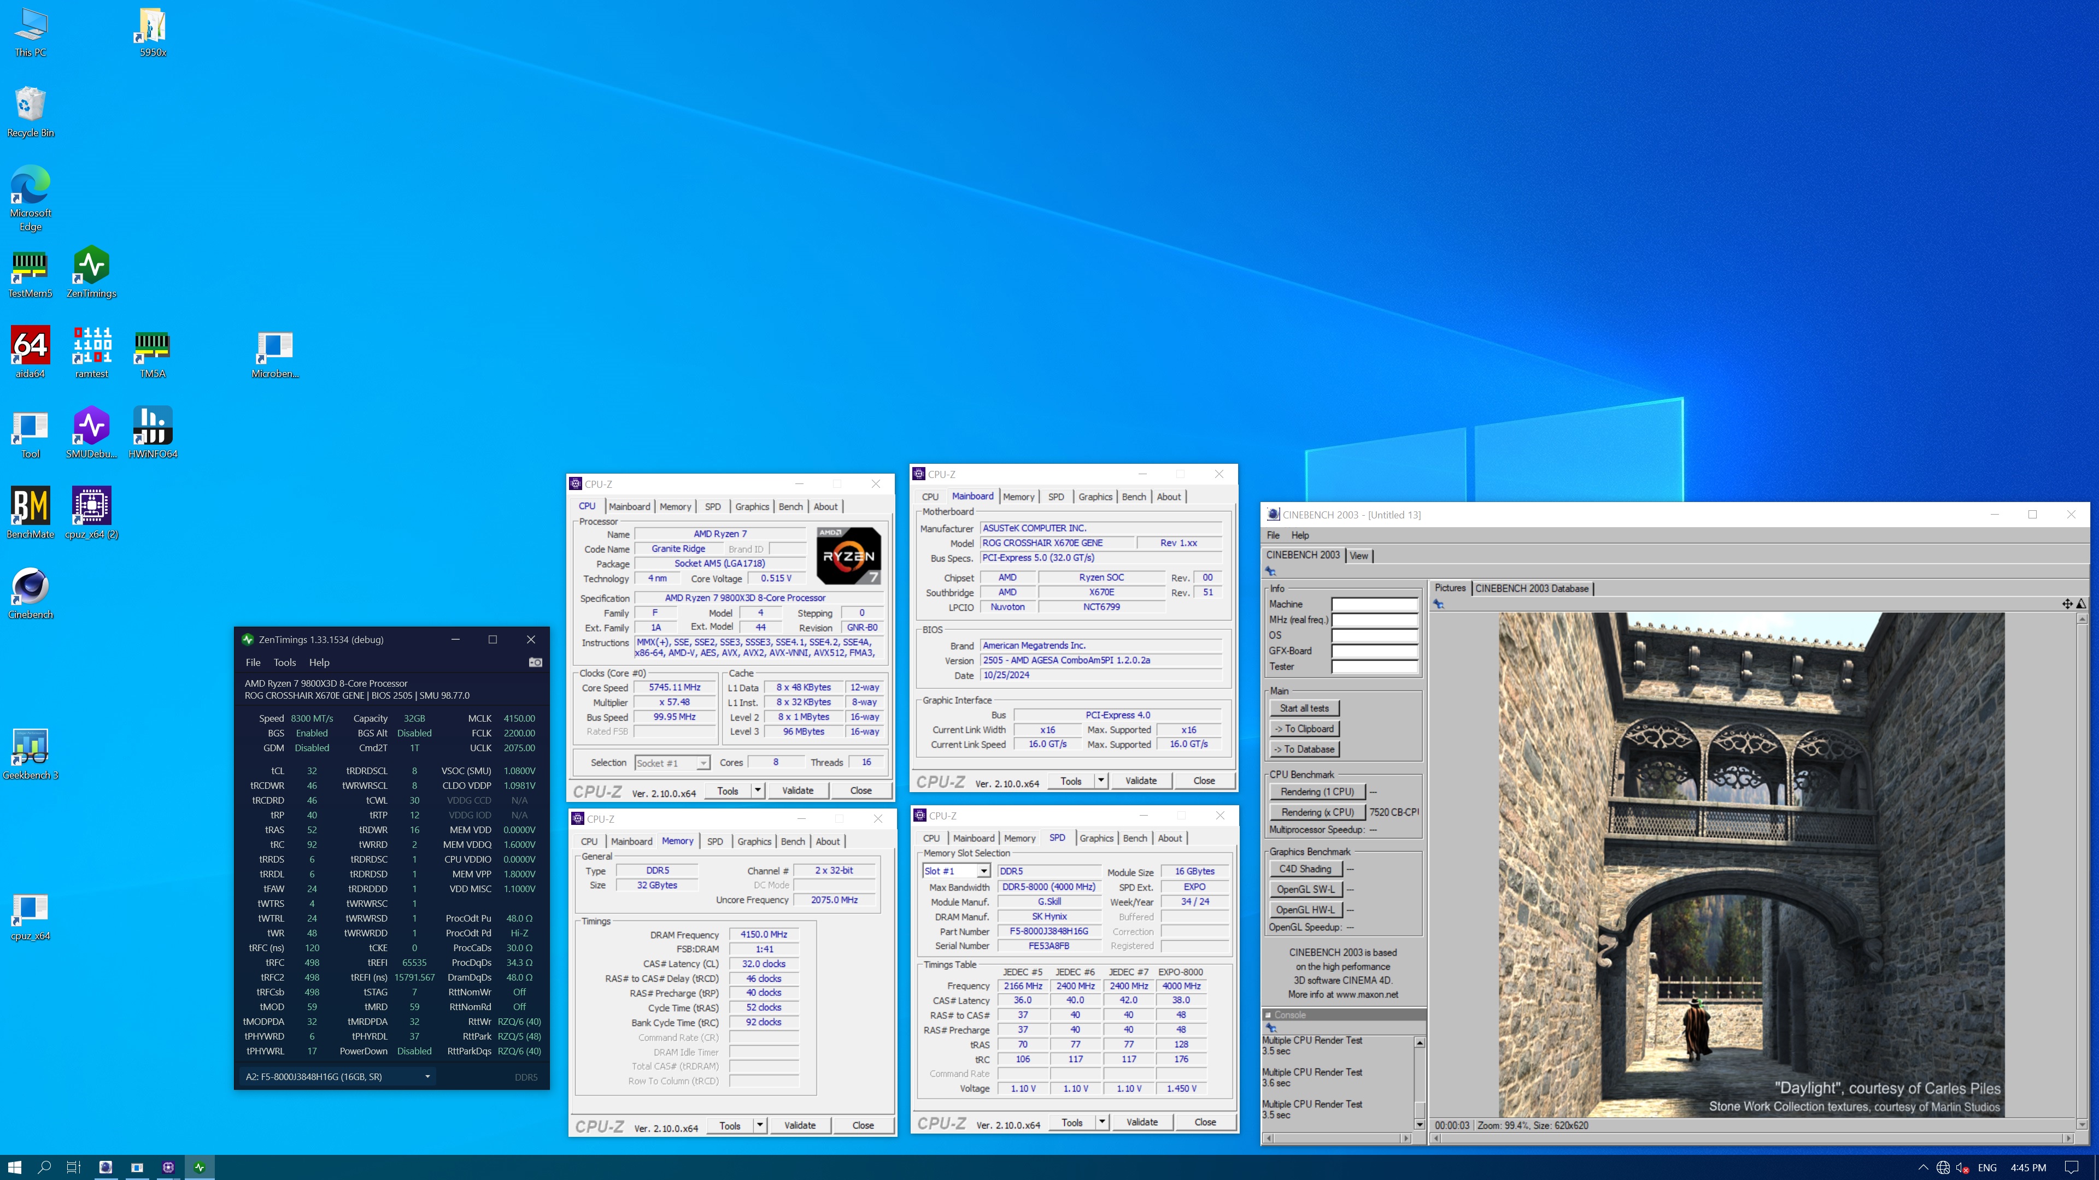
Task: Launch HWiNFO64 from the desktop
Action: (x=153, y=433)
